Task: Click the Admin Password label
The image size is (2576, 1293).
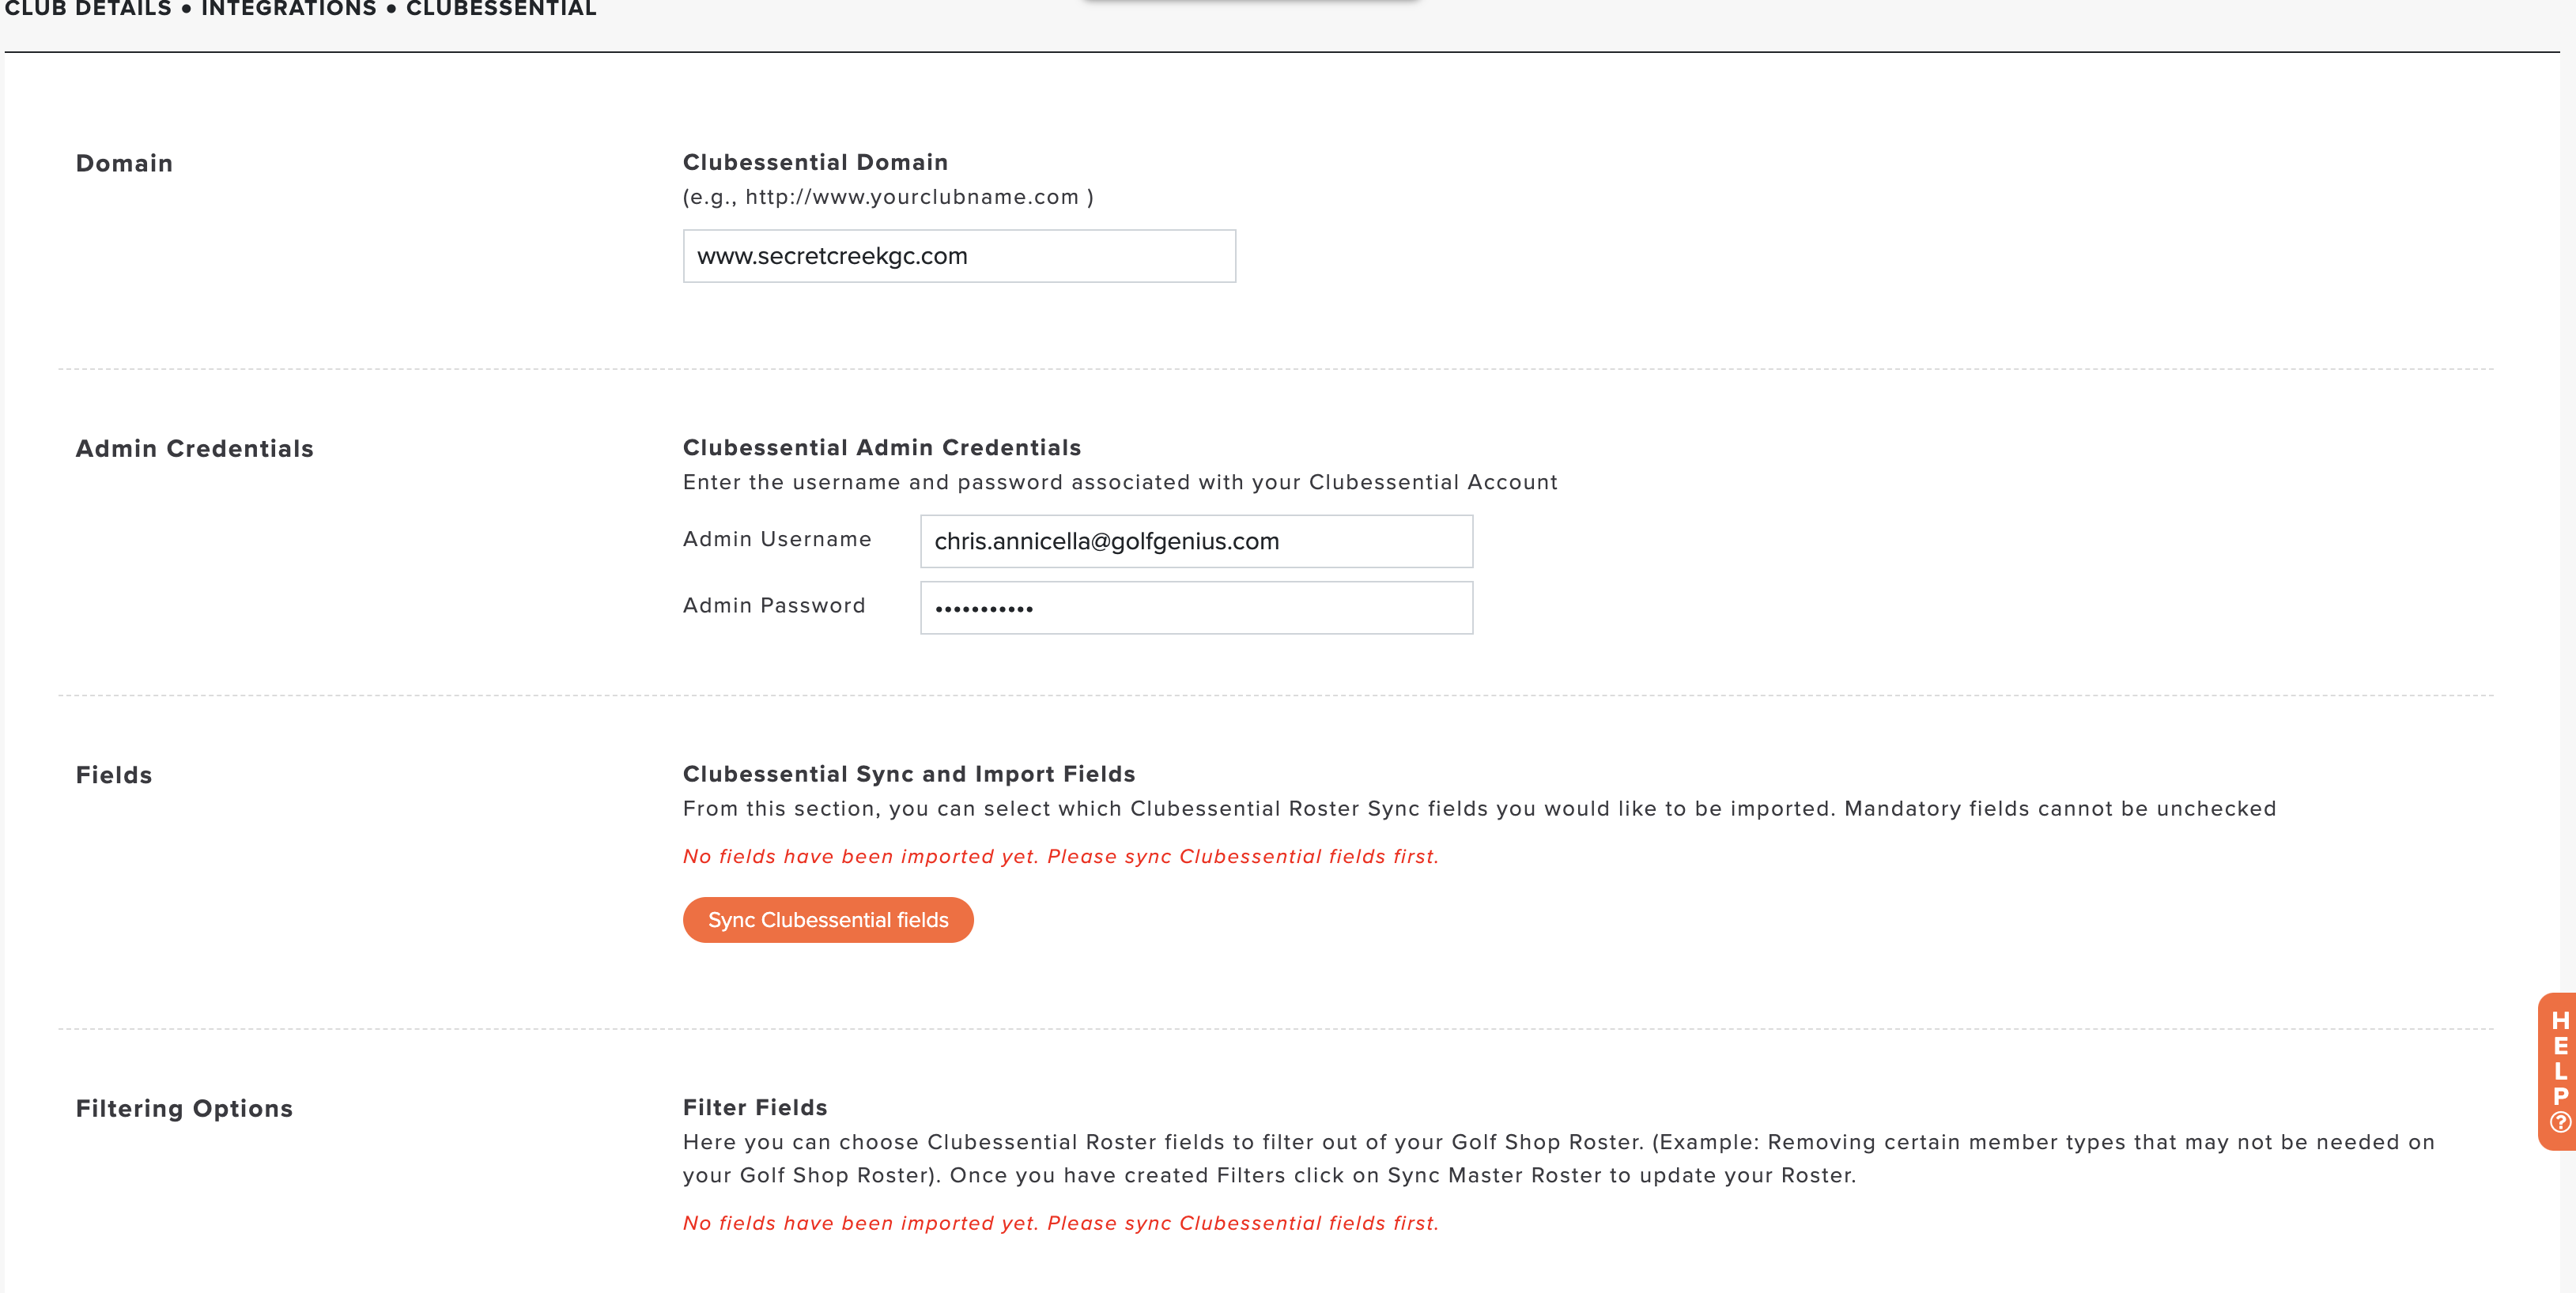Action: (x=774, y=605)
